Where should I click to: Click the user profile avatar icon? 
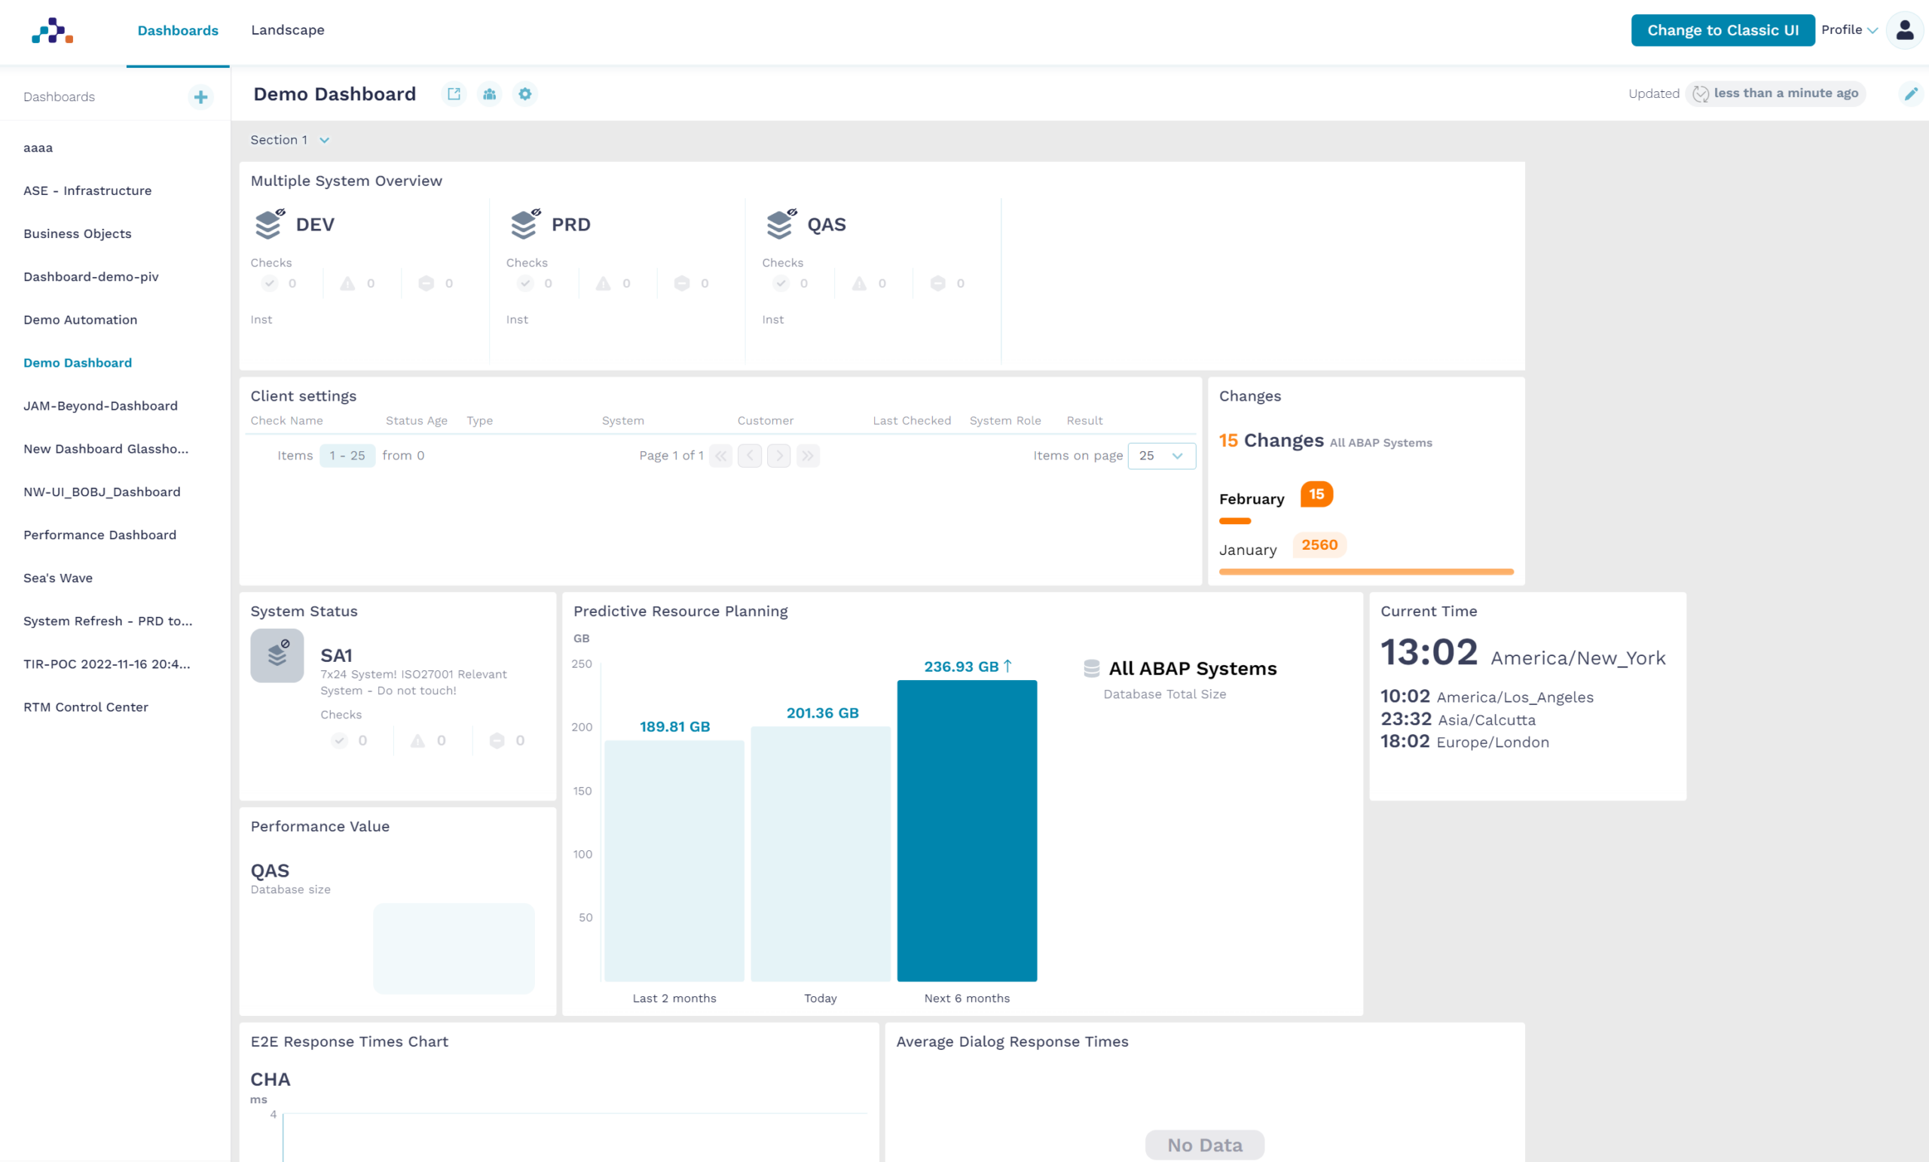[x=1904, y=29]
